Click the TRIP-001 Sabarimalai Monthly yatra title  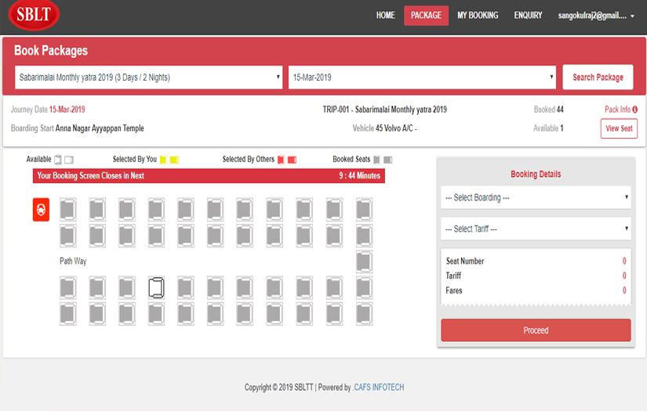pyautogui.click(x=384, y=110)
